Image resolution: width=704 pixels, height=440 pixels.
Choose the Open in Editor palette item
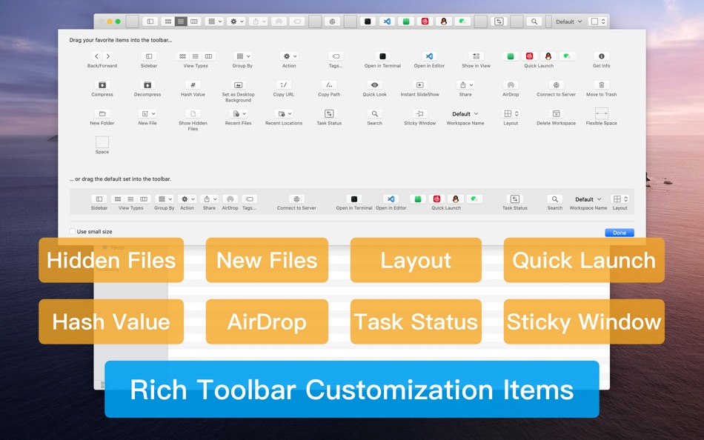click(x=429, y=56)
